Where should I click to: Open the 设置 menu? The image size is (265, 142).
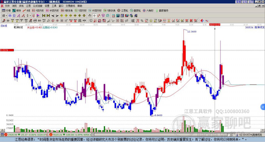pyautogui.click(x=47, y=6)
